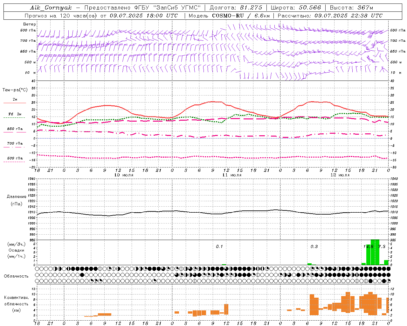407x326 pixels.
Task: Click the 11 июля date label
Action: pos(232,175)
